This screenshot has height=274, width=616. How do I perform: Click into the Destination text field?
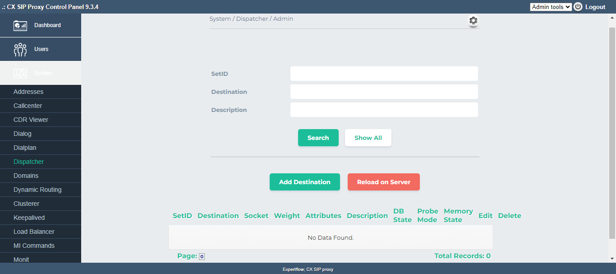pyautogui.click(x=384, y=92)
